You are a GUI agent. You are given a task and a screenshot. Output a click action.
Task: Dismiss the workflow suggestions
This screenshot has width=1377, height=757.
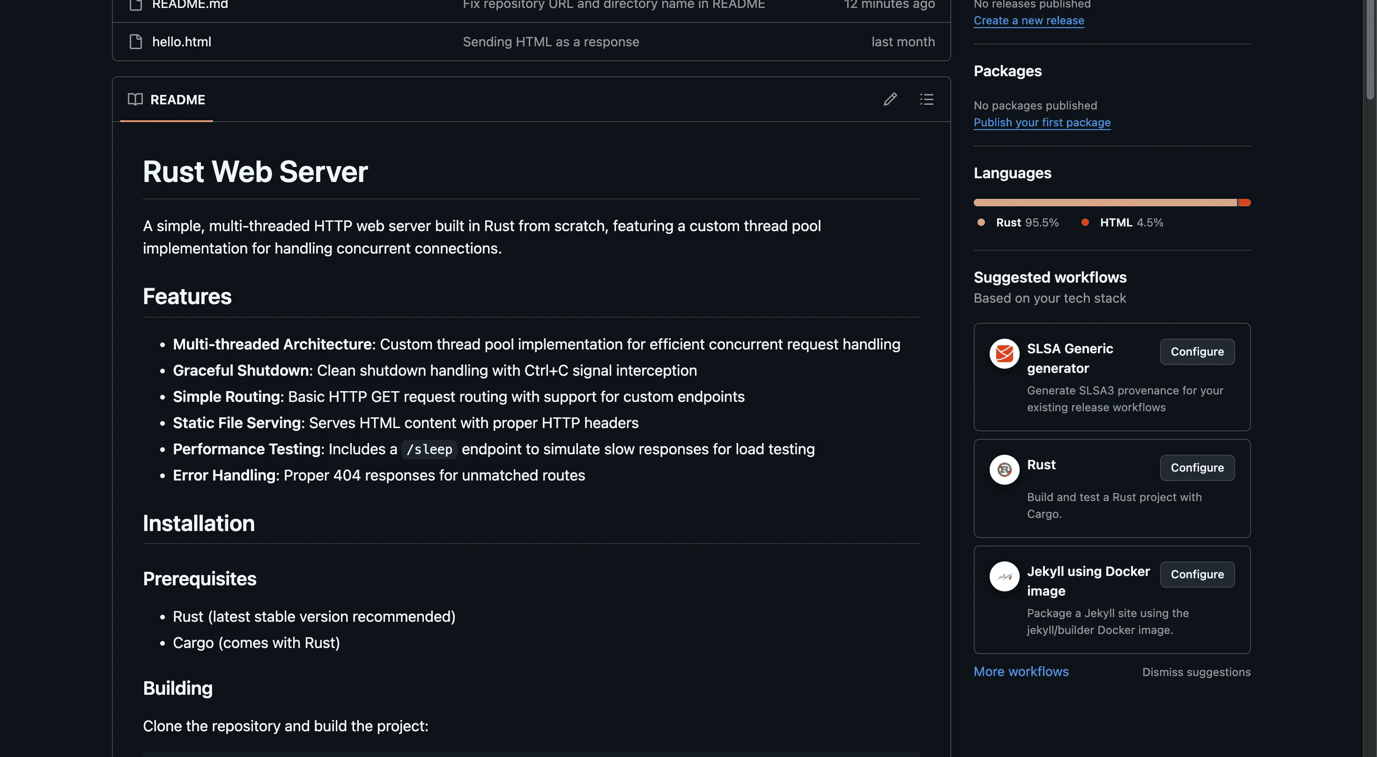[1196, 672]
